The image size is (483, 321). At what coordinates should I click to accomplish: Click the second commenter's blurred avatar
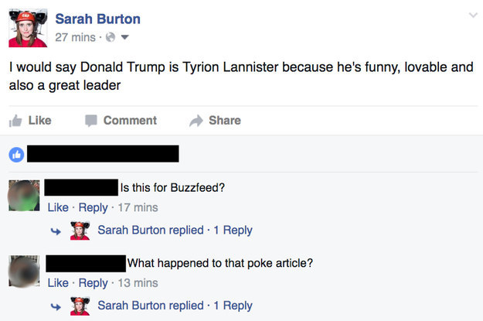(23, 271)
